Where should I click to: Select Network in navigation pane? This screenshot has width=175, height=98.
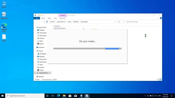point(40,76)
